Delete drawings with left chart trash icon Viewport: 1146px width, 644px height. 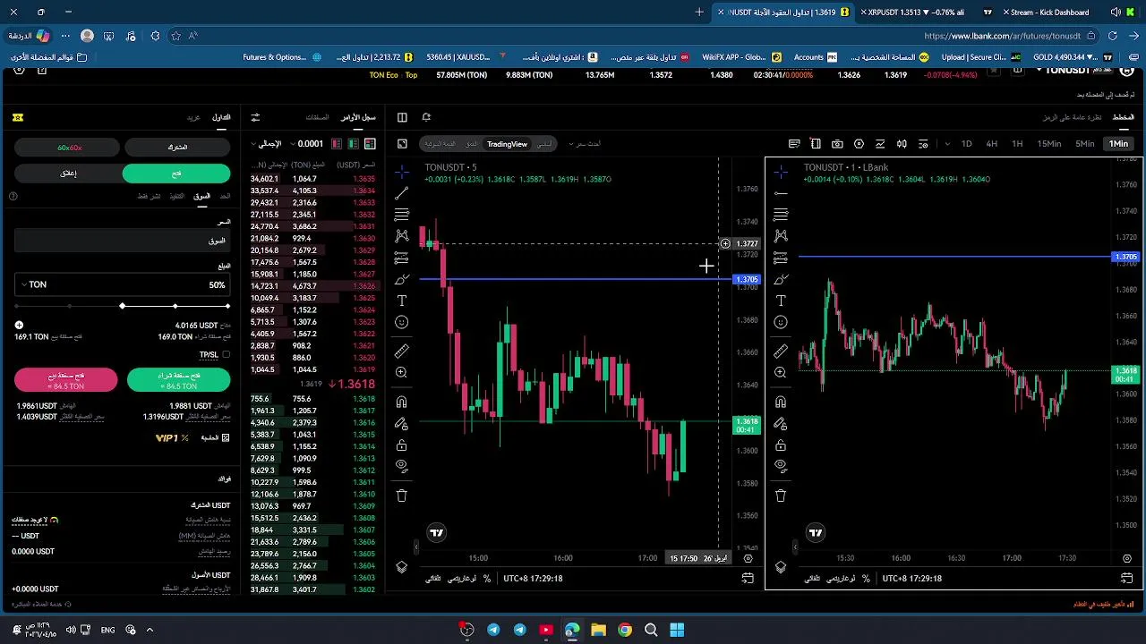(x=402, y=496)
